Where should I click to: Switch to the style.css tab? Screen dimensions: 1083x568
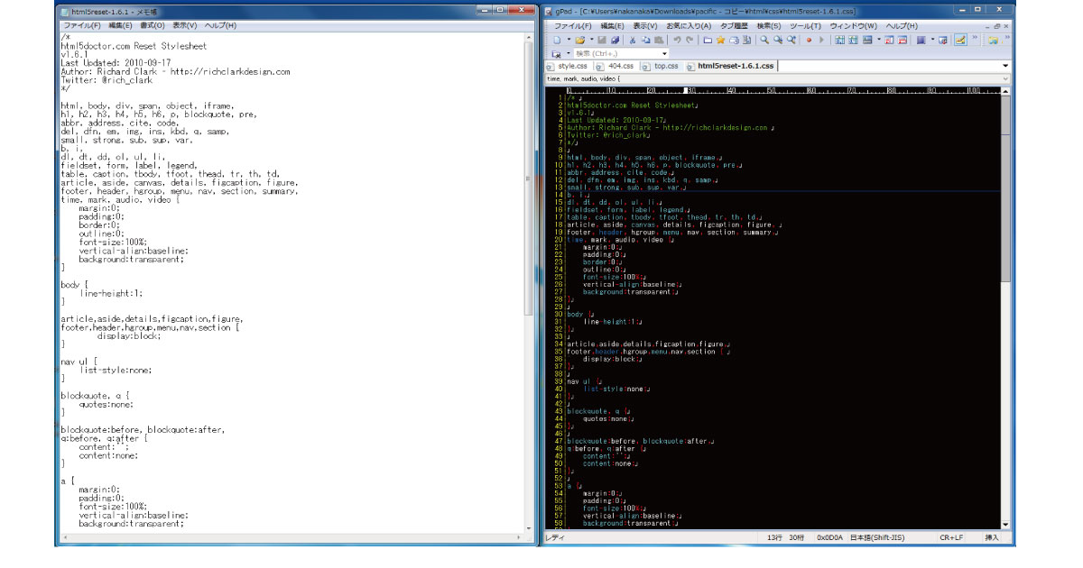[572, 66]
